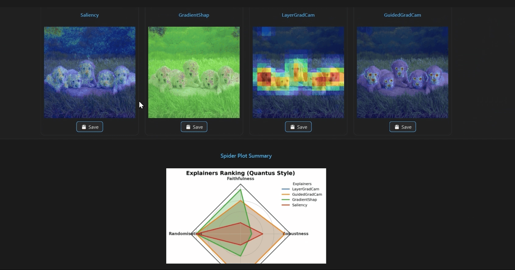Screen dimensions: 515x270
Task: Open the GuidedGradCam attribution image
Action: tap(402, 73)
